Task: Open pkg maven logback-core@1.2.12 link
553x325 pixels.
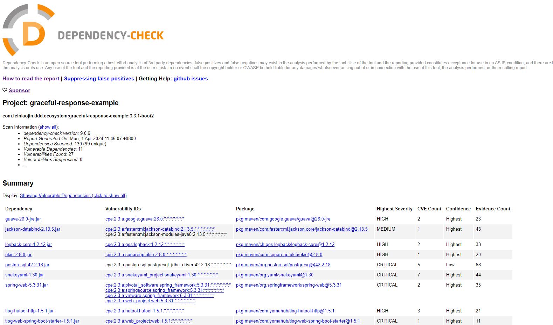Action: tap(285, 245)
